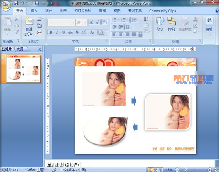Click the Arrange icon
219x172 pixels.
coord(172,21)
